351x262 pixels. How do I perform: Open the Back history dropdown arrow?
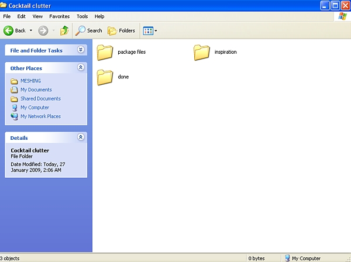tap(30, 30)
